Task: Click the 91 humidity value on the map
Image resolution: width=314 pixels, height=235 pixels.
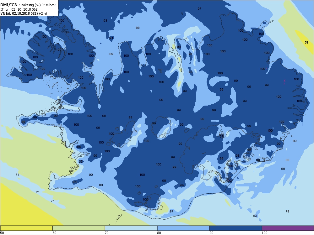Action: coord(111,38)
